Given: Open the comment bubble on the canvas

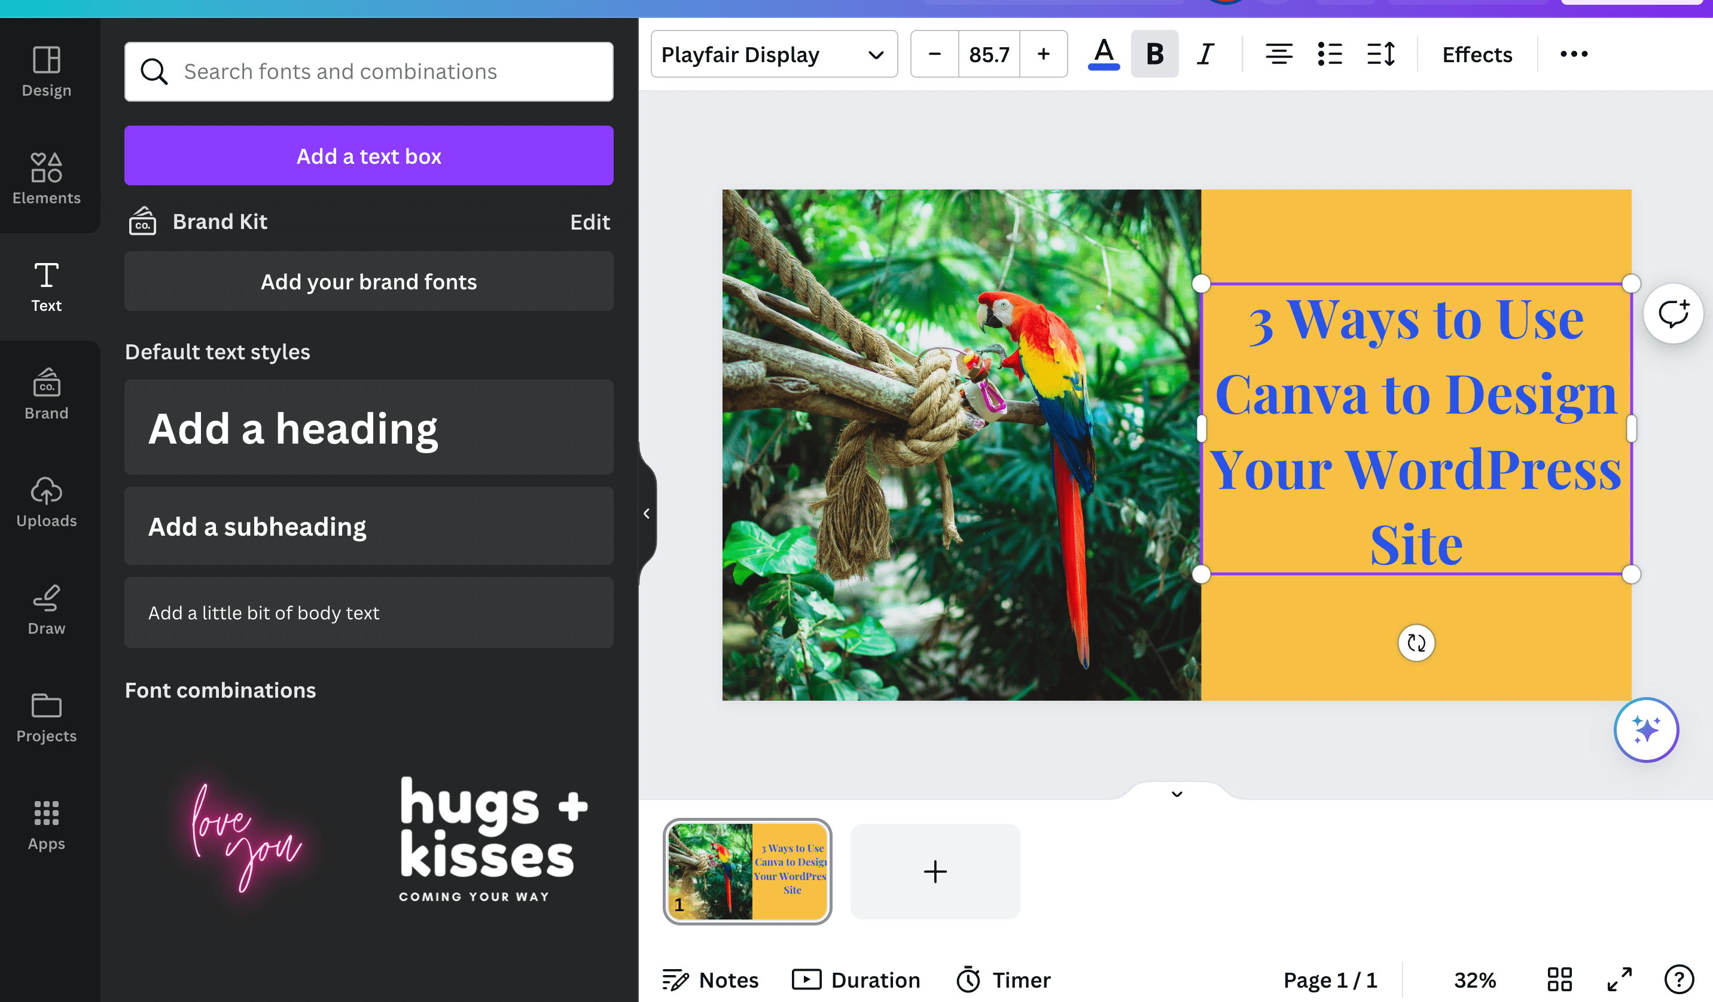Looking at the screenshot, I should (1674, 313).
